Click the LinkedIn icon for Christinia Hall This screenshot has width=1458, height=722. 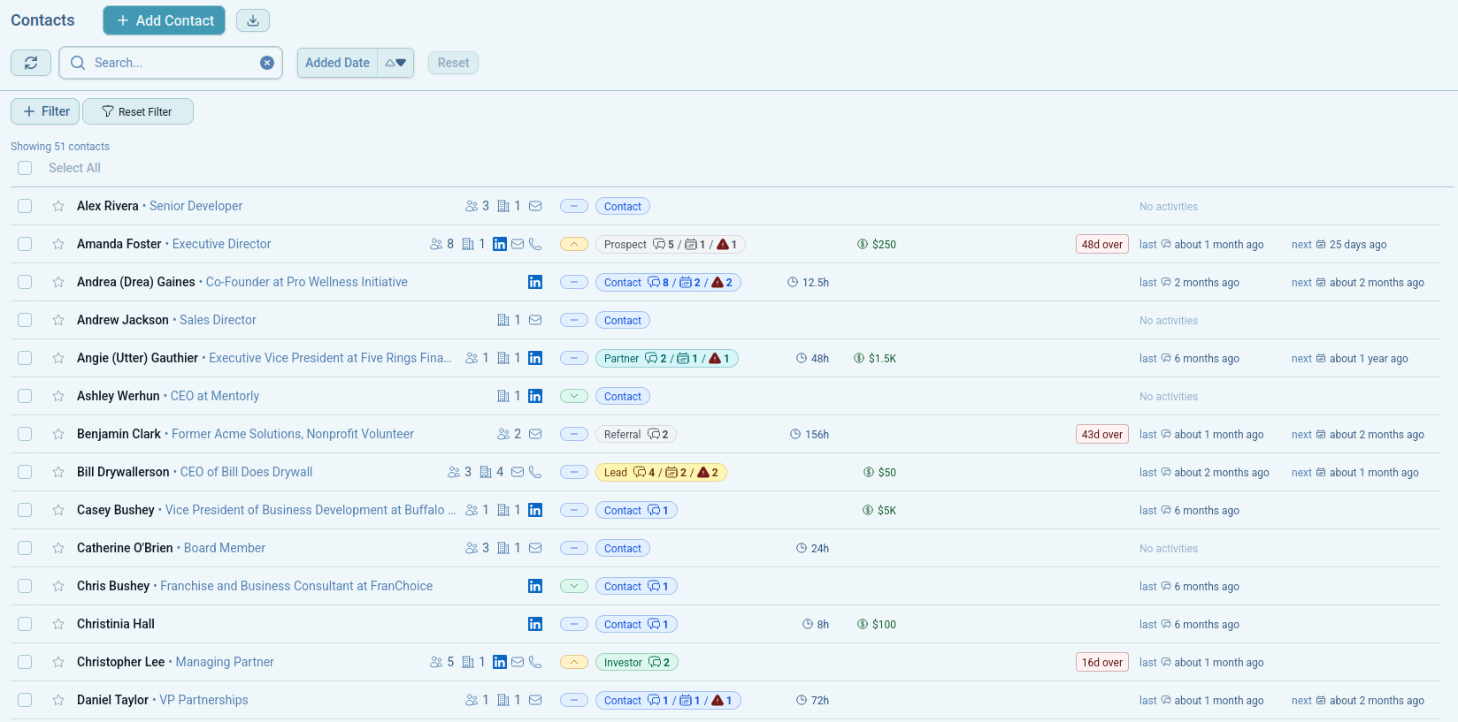535,624
